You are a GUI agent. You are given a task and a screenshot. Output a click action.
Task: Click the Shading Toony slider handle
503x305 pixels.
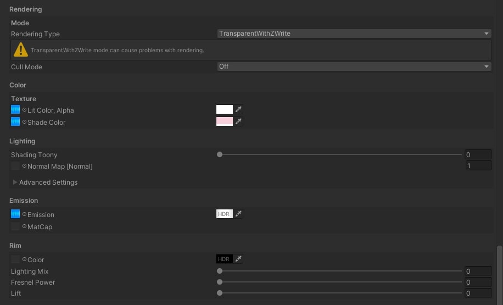[x=220, y=155]
